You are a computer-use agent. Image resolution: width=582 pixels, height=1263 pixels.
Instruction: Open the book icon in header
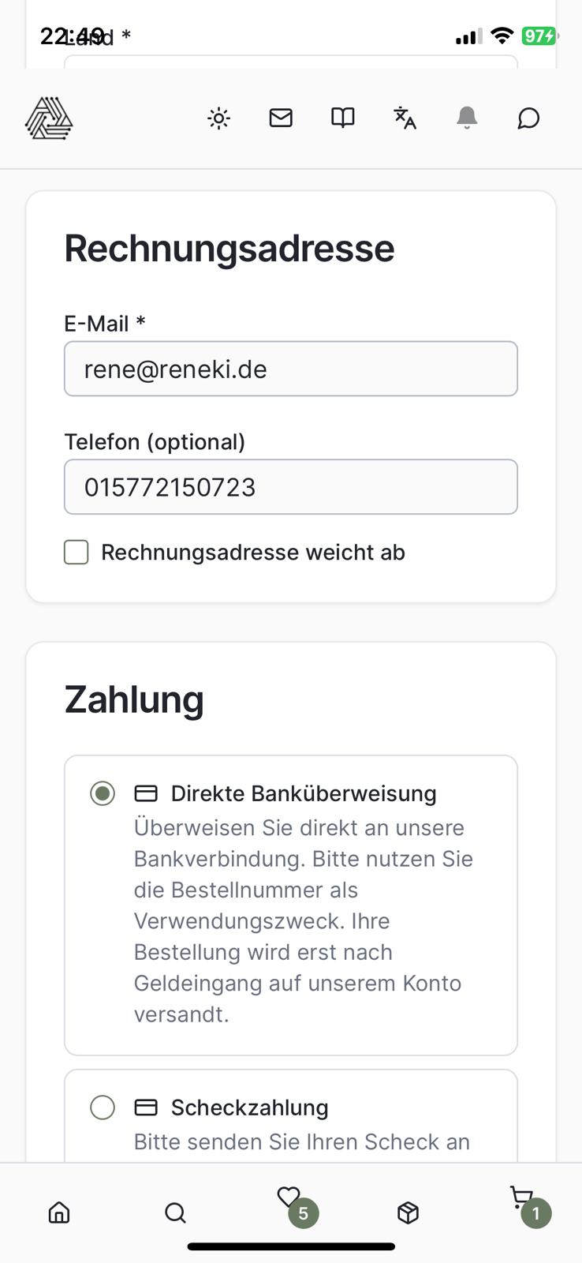click(343, 118)
